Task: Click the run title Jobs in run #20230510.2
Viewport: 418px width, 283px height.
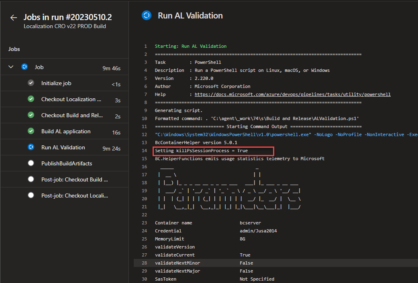Action: tap(67, 17)
